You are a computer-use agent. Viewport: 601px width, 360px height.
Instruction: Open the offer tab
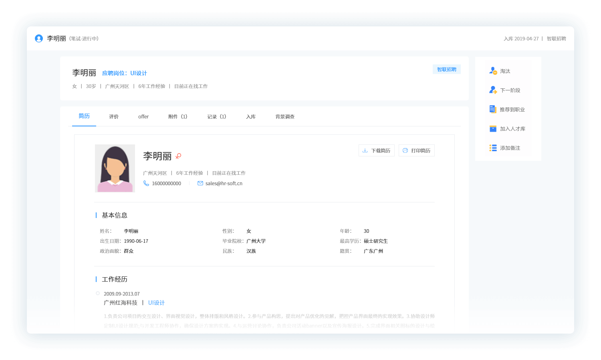click(x=143, y=116)
